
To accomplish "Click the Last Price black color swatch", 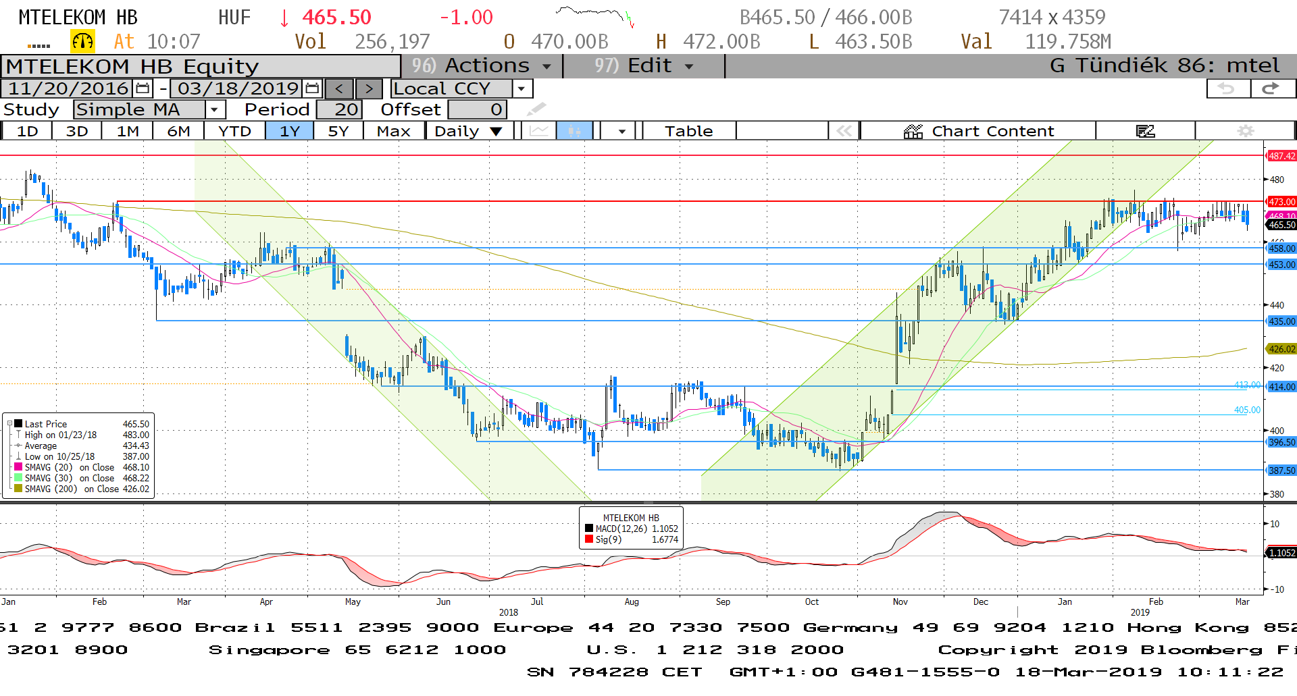I will [x=19, y=424].
